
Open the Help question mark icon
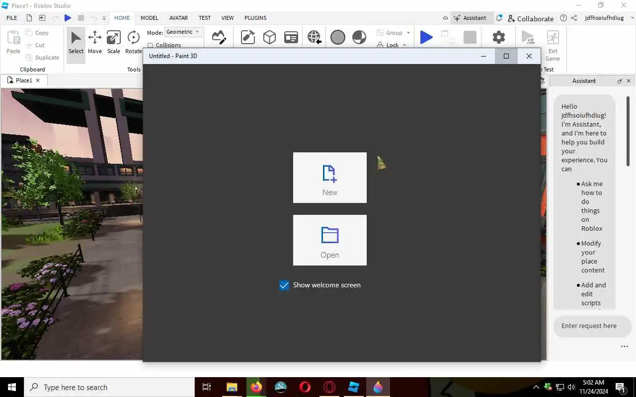pyautogui.click(x=563, y=18)
